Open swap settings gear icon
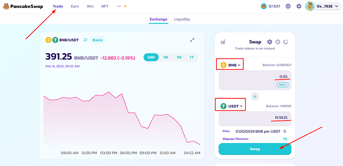 click(x=270, y=42)
